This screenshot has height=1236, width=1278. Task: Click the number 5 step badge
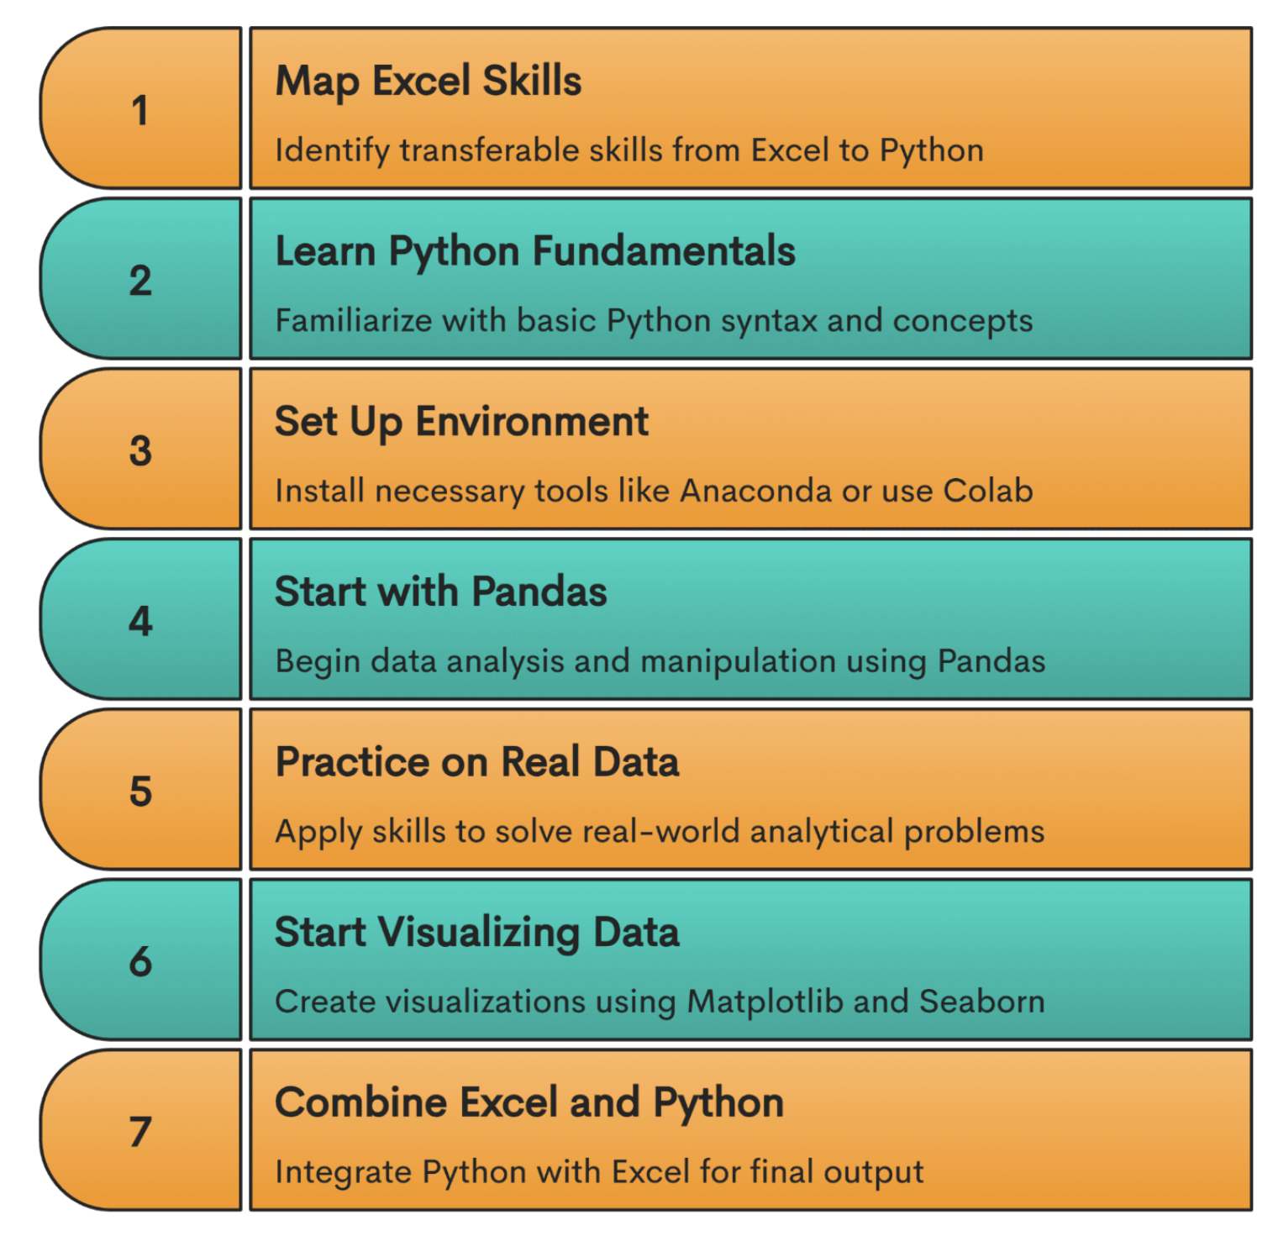tap(140, 791)
